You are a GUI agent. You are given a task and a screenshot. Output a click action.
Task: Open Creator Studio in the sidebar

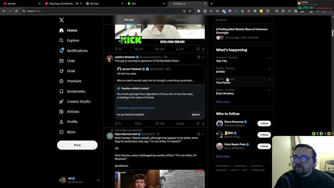click(x=75, y=102)
